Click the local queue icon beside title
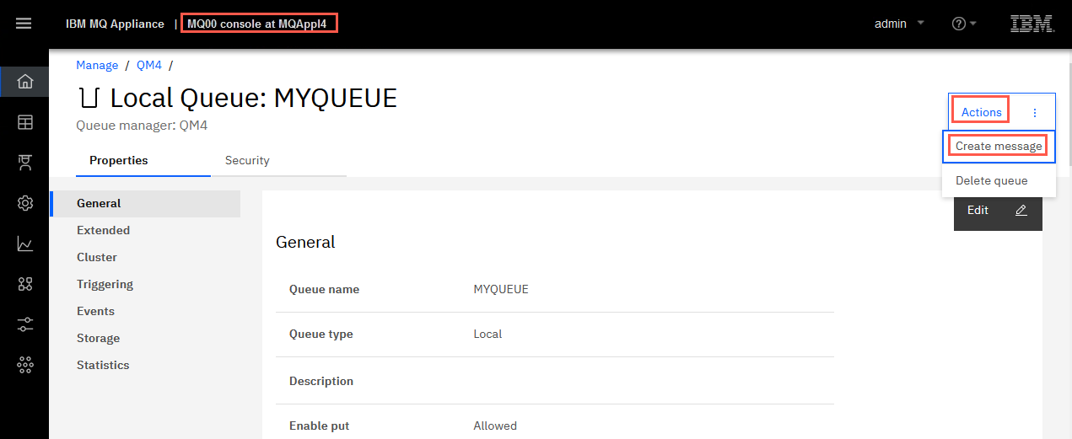The width and height of the screenshot is (1072, 439). [88, 99]
